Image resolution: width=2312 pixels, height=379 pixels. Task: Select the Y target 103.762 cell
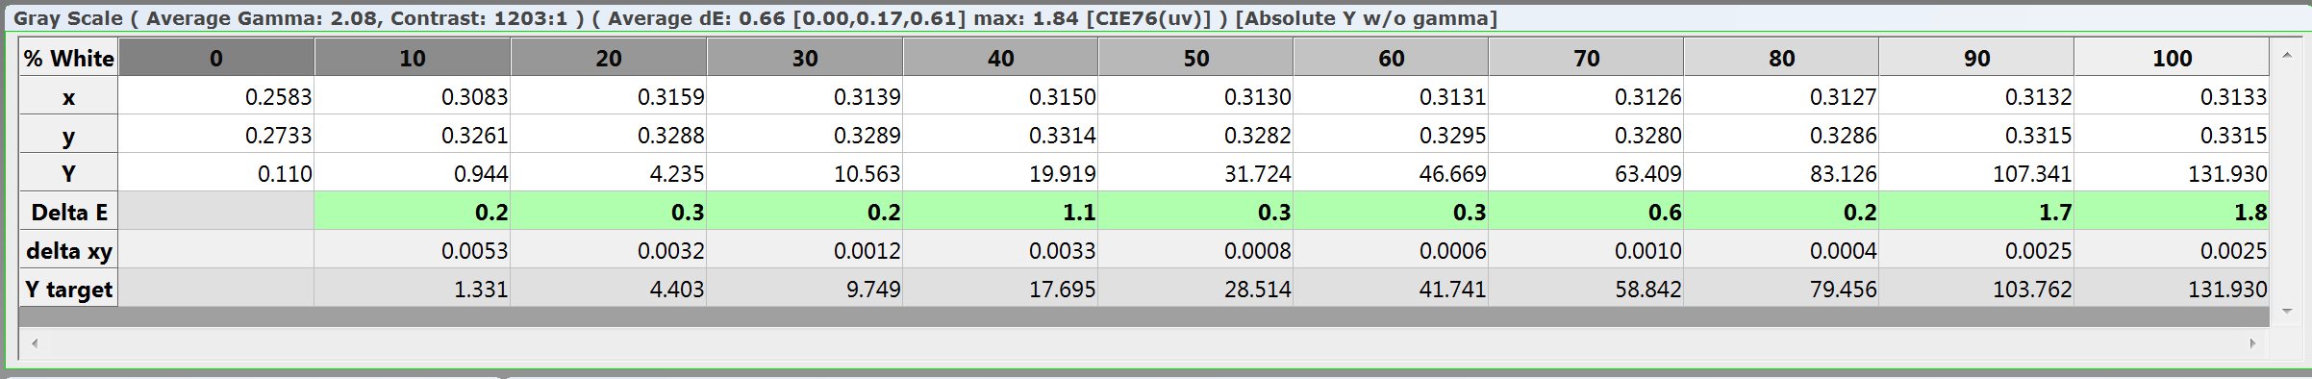(x=1977, y=289)
